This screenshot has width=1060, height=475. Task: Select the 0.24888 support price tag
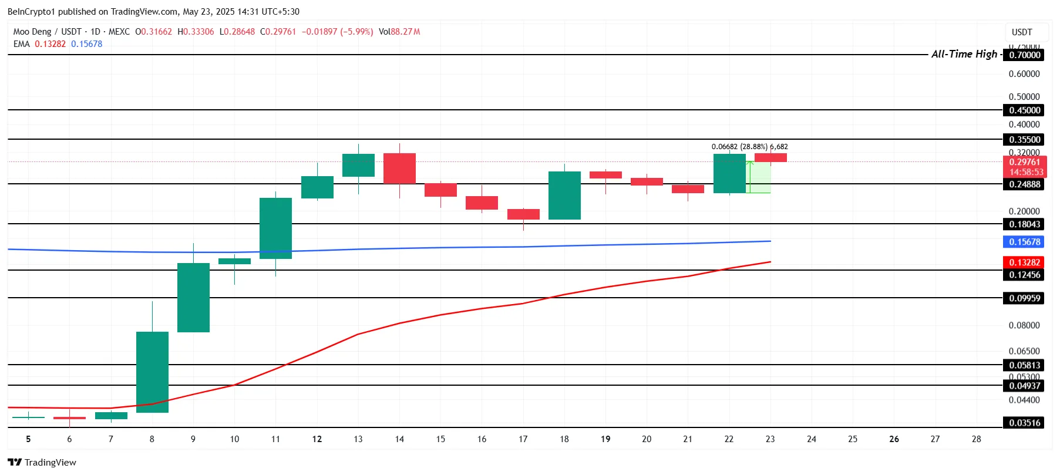click(1024, 184)
